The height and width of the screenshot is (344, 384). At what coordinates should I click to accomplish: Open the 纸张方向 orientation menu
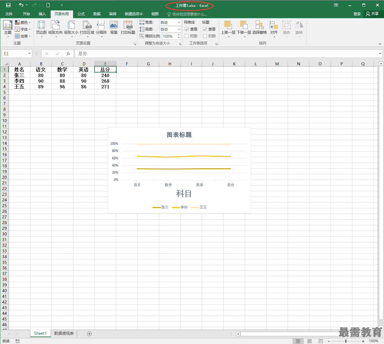(55, 29)
